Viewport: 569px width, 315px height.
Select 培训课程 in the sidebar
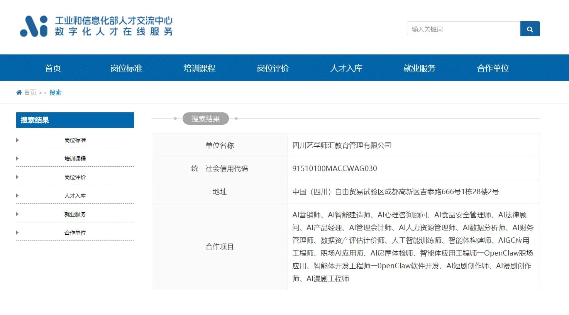(75, 159)
